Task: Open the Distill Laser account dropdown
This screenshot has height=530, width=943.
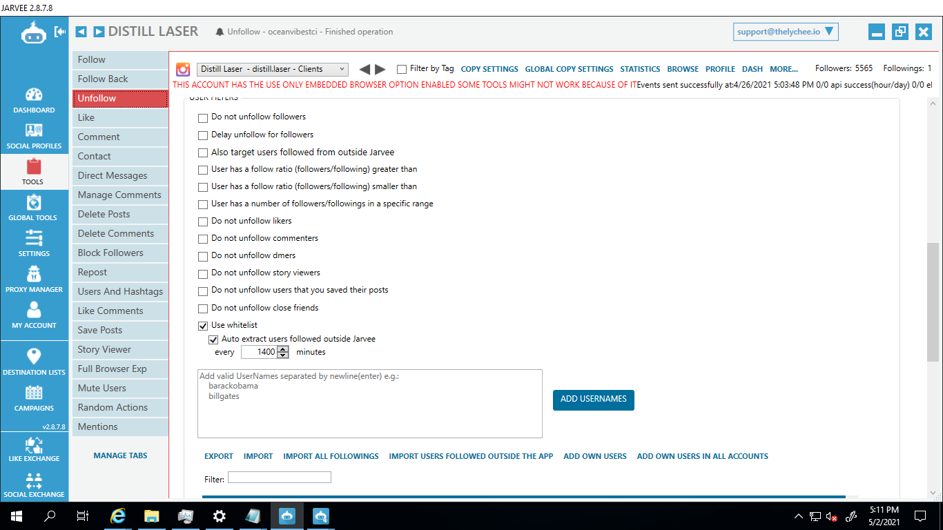Action: pyautogui.click(x=273, y=69)
